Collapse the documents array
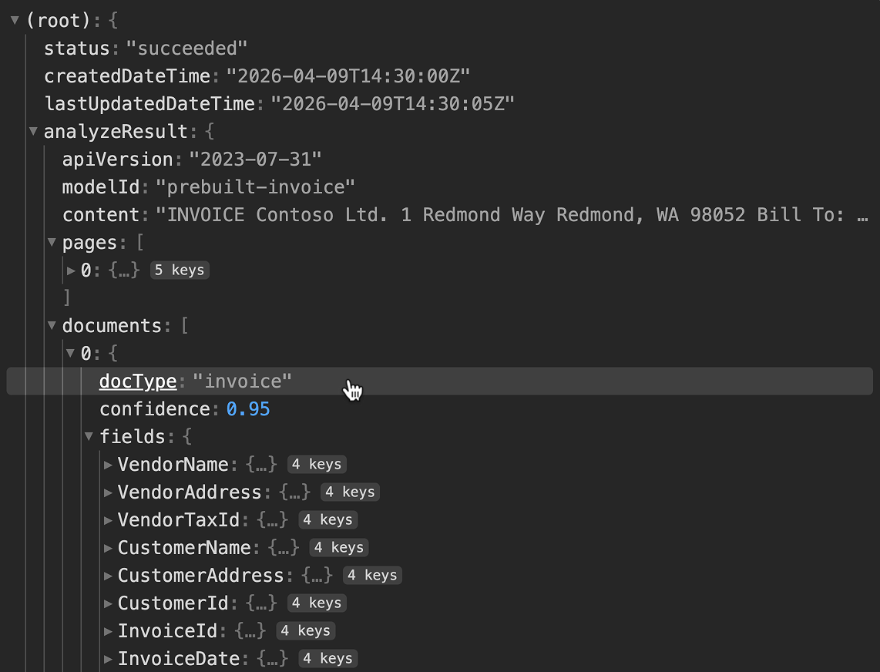This screenshot has width=880, height=672. click(52, 326)
